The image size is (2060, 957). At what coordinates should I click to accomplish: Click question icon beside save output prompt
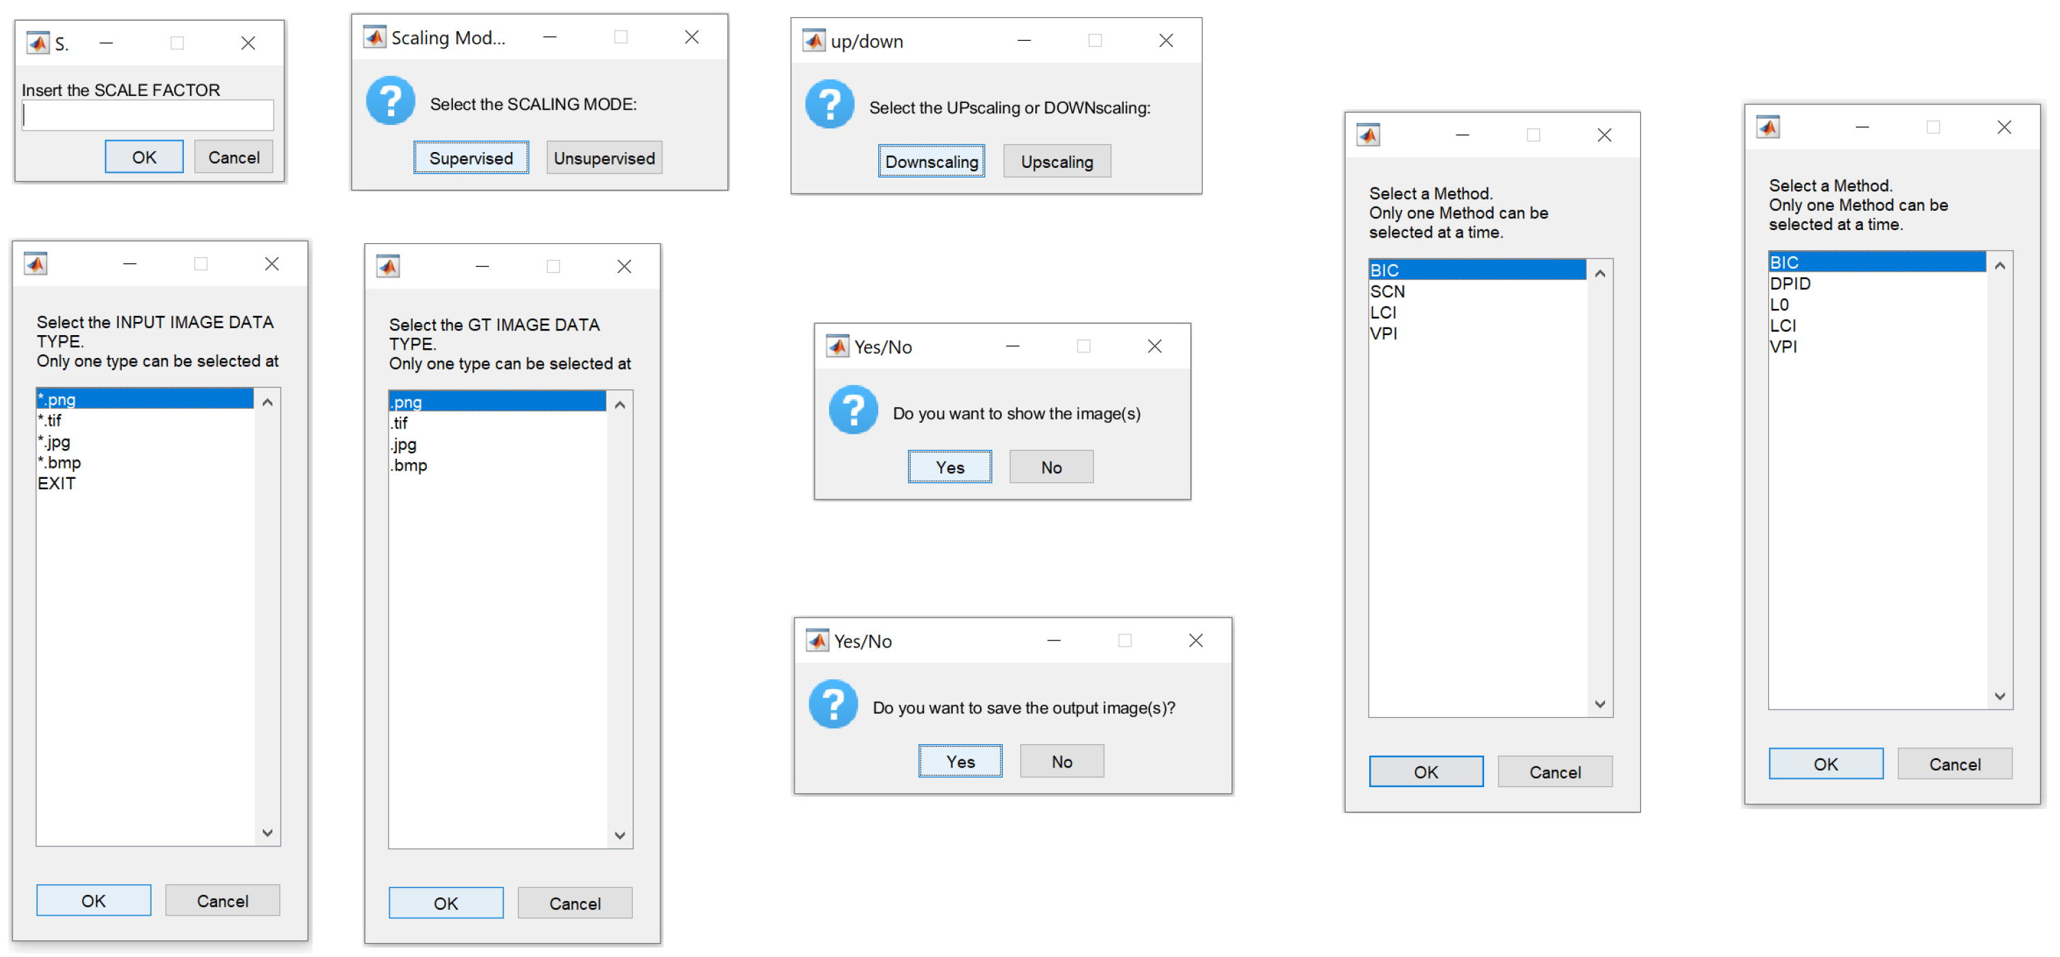[833, 705]
